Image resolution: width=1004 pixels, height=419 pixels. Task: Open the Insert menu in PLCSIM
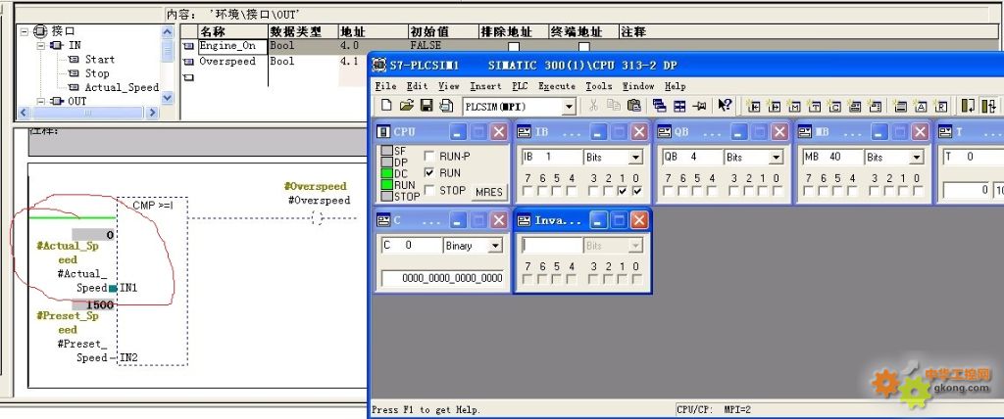point(485,86)
